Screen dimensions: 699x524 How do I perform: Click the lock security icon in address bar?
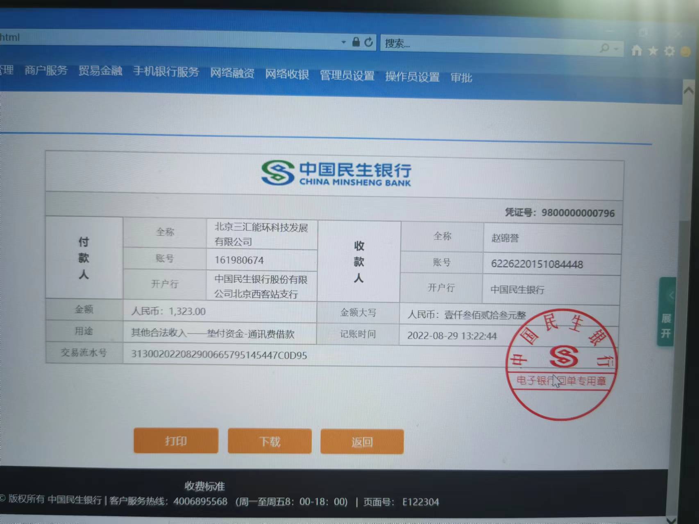[x=356, y=42]
